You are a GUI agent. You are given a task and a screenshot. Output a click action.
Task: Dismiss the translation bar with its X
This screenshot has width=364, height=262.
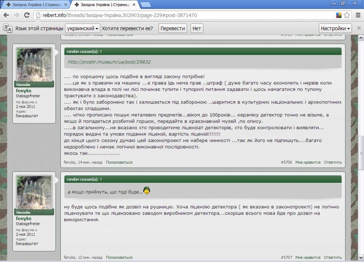[359, 28]
